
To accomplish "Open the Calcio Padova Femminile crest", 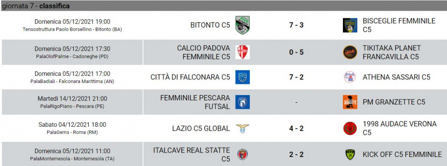I will [243, 52].
